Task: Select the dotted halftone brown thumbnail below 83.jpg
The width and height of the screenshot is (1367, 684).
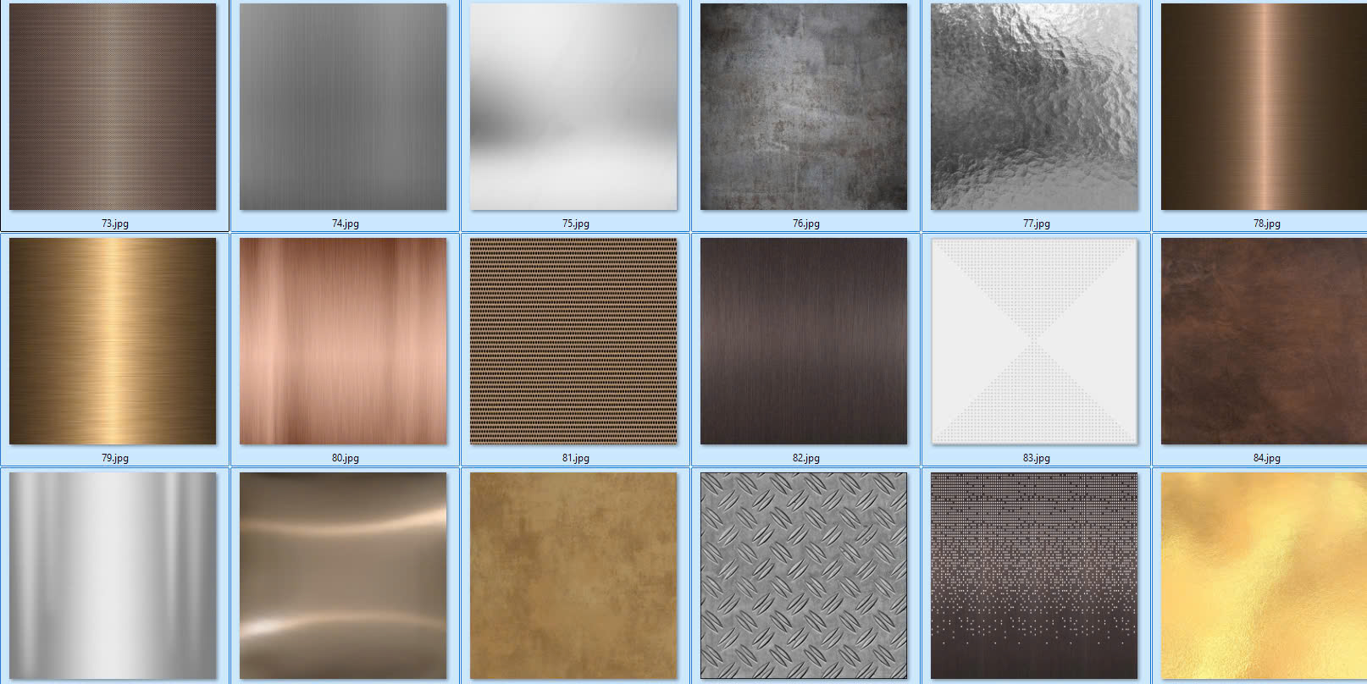Action: [1034, 576]
